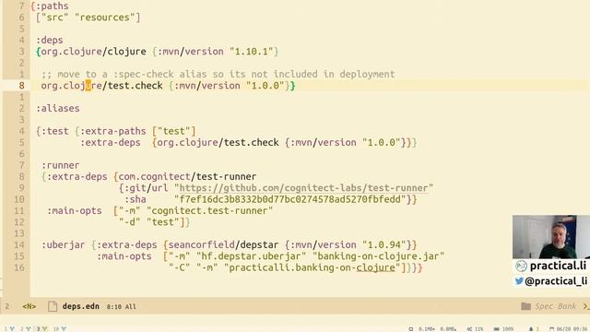Screen dimensions: 590x332
Task: Click the window number 2 in modeline
Action: [x=7, y=306]
